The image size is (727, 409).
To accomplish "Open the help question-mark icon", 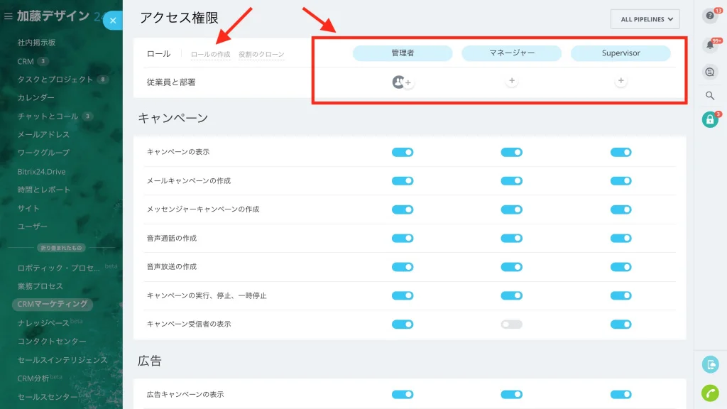I will 710,16.
